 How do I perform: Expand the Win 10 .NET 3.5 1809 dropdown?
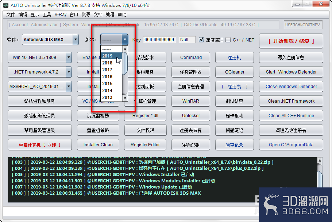click(x=69, y=57)
